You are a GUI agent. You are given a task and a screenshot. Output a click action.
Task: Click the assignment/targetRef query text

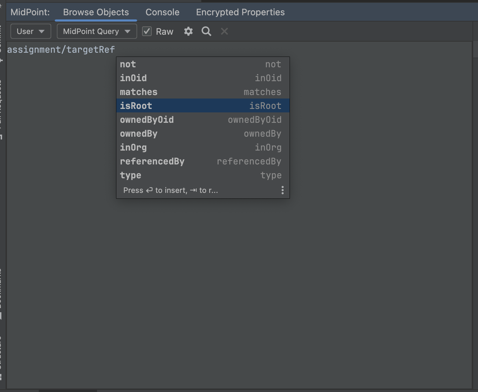61,49
